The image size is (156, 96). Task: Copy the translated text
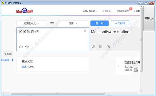(101, 47)
